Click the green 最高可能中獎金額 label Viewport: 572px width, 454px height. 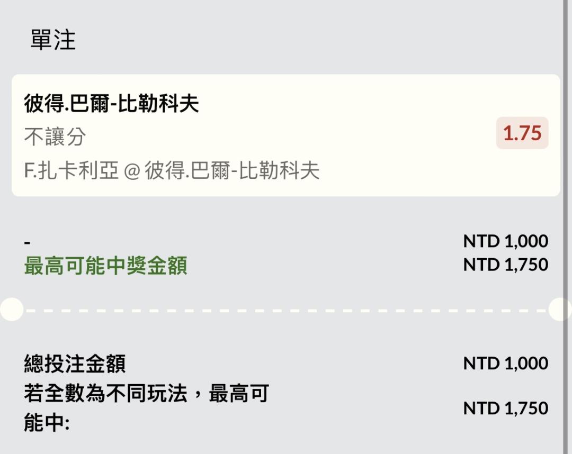105,265
